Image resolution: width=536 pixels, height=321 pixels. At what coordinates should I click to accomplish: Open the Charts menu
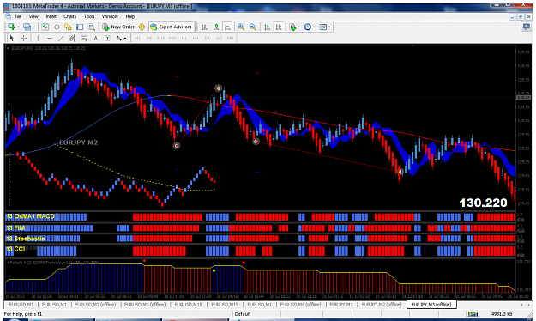[x=70, y=16]
